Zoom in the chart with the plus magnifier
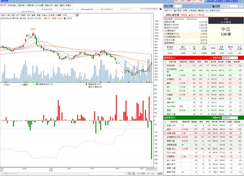 tap(134, 173)
